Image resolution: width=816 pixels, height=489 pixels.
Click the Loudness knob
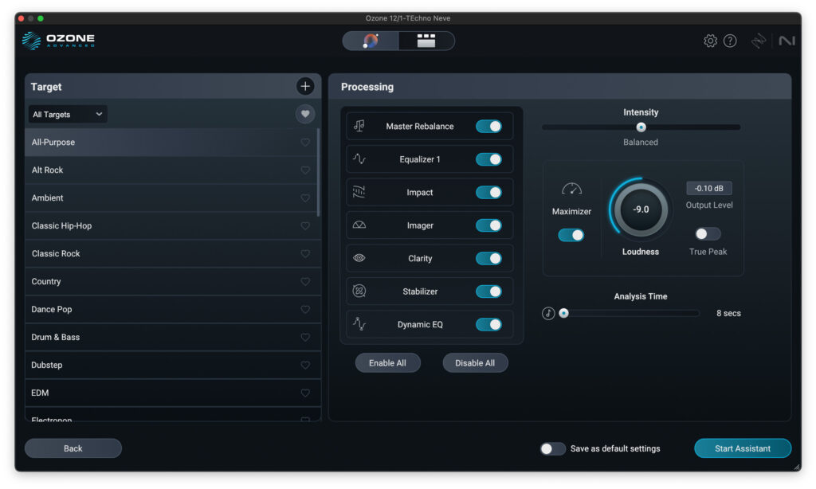[641, 209]
